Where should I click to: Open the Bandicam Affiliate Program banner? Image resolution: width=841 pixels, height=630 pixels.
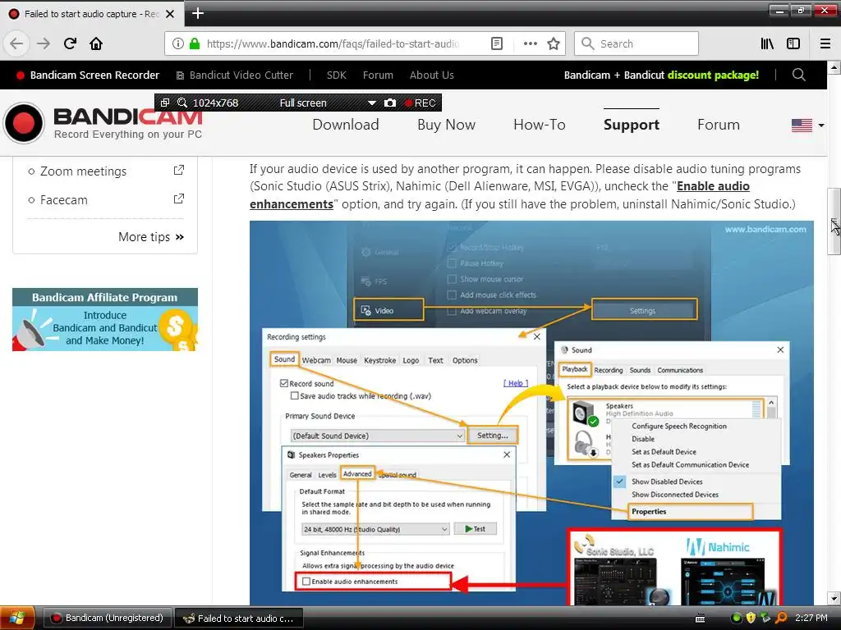pyautogui.click(x=105, y=320)
